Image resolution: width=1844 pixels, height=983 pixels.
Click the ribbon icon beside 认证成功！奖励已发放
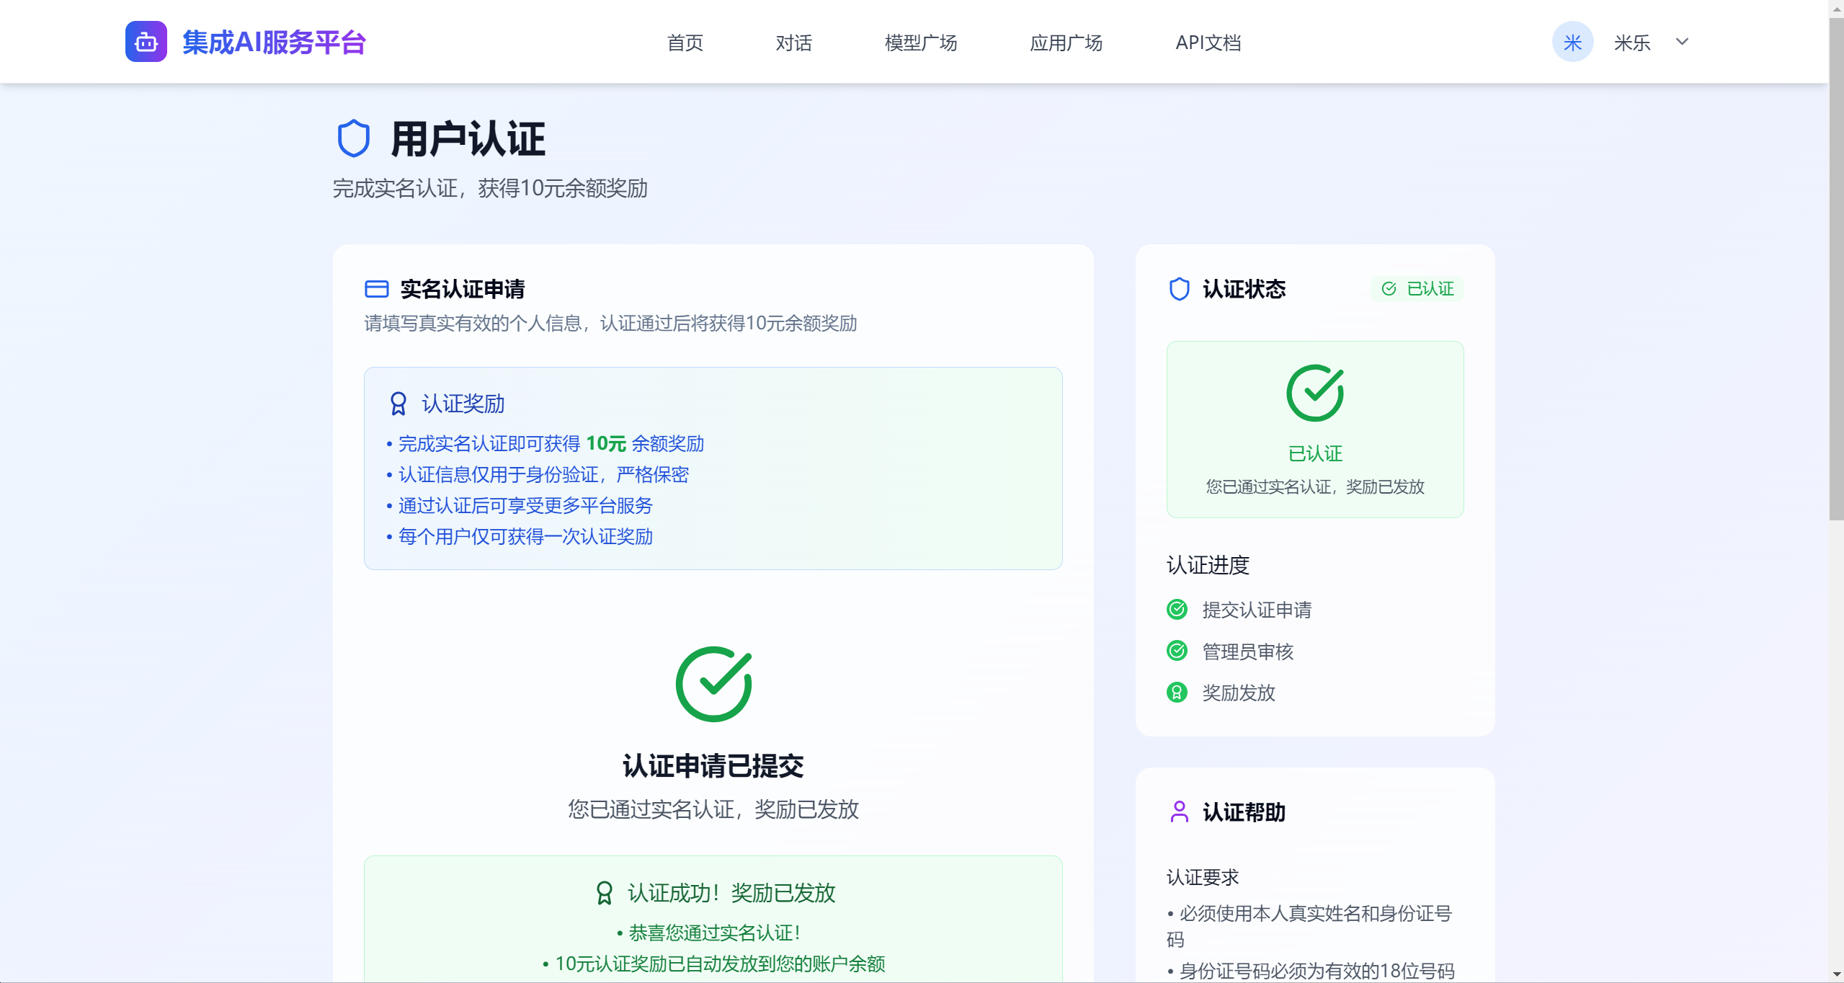[605, 893]
